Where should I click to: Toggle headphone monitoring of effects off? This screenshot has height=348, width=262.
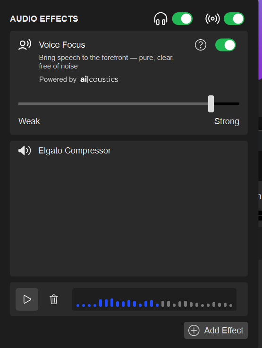(182, 18)
